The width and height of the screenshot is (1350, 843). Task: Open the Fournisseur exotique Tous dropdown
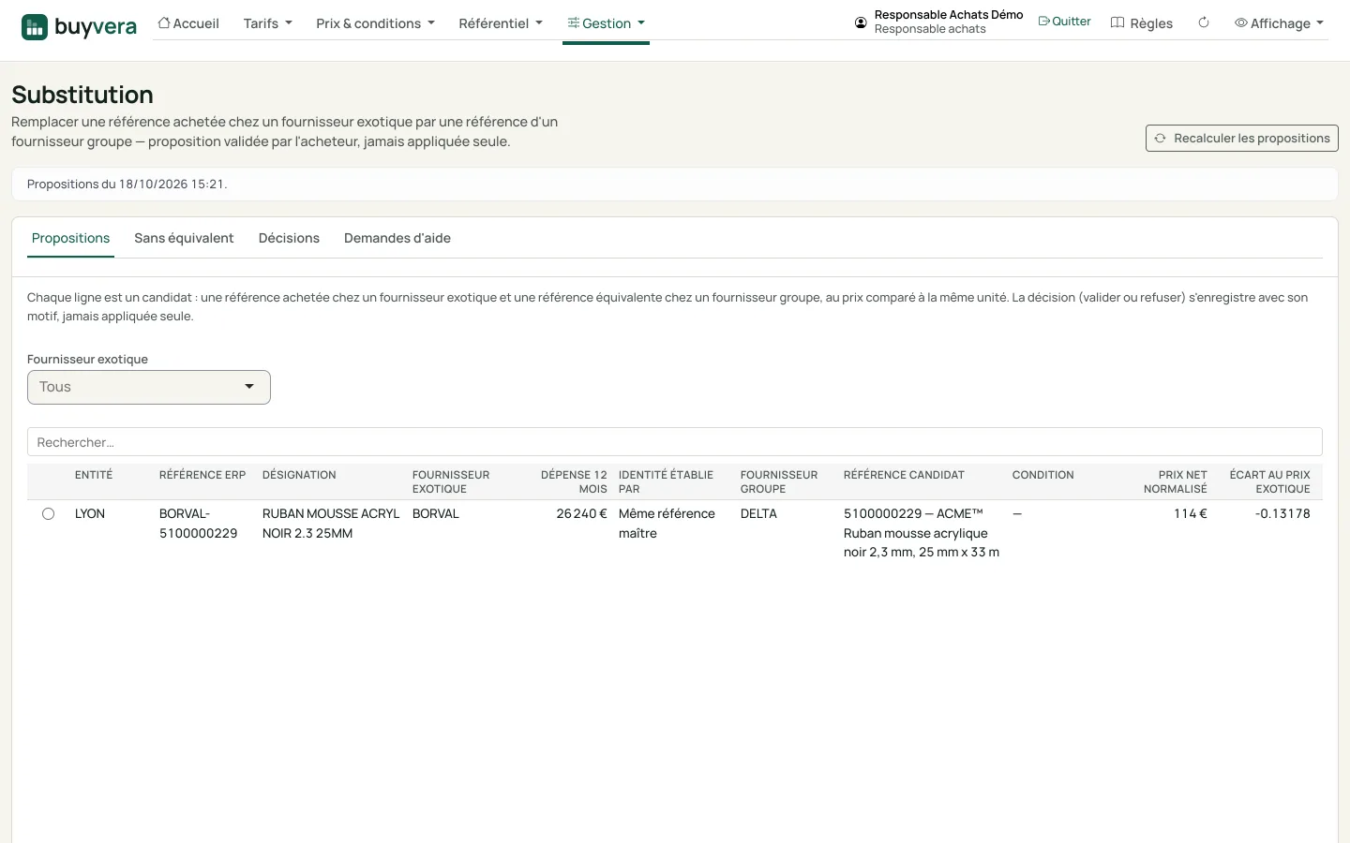pyautogui.click(x=149, y=387)
